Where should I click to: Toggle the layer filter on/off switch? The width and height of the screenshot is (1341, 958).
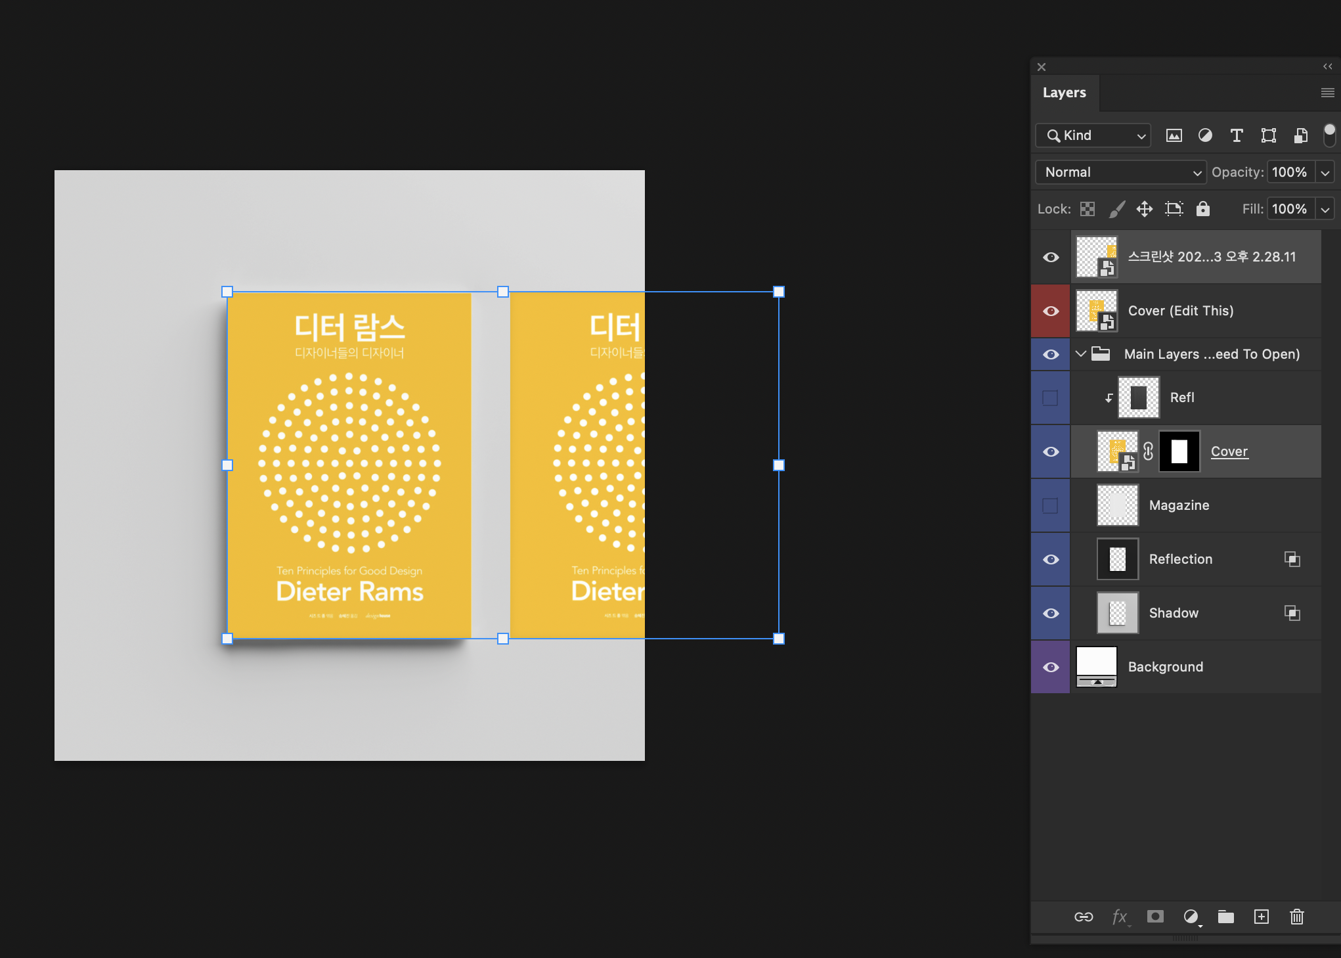pyautogui.click(x=1329, y=135)
